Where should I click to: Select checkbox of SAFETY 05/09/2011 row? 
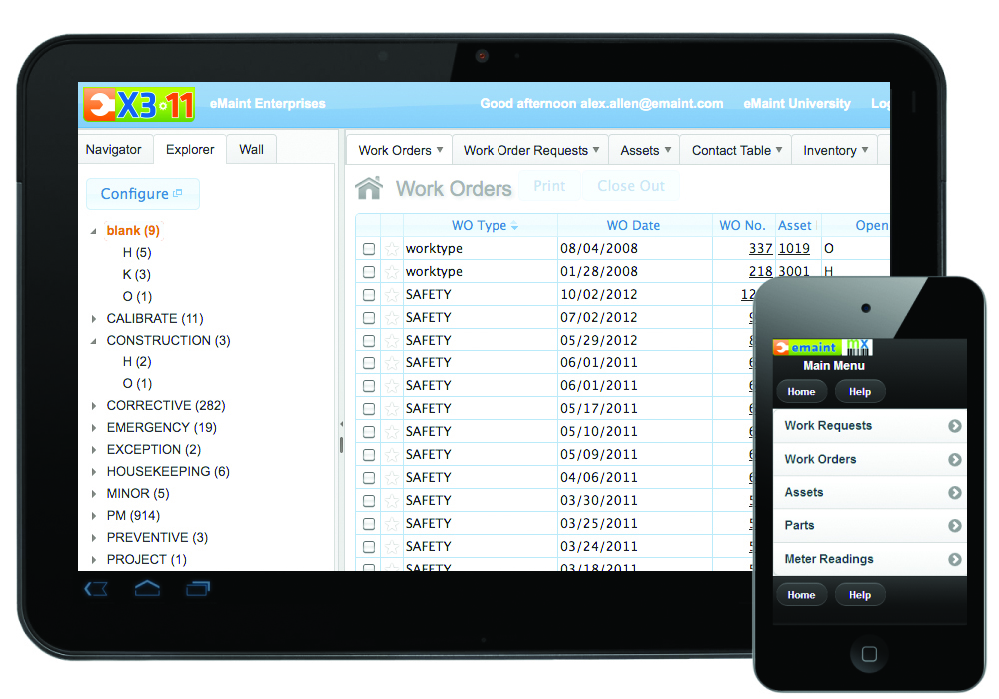[369, 454]
